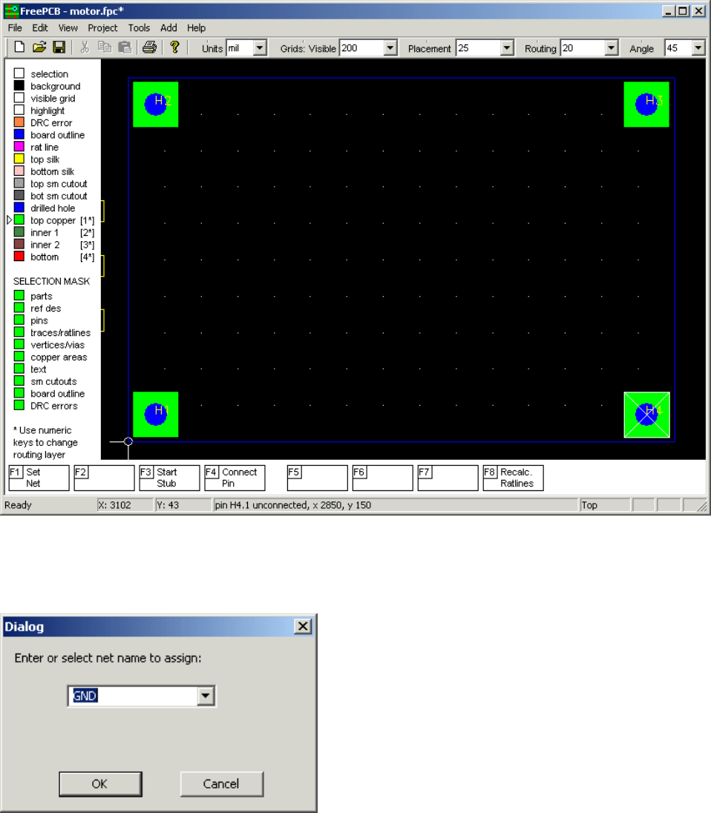This screenshot has height=813, width=711.
Task: Toggle traces/ratlines selection mask
Action: click(19, 332)
